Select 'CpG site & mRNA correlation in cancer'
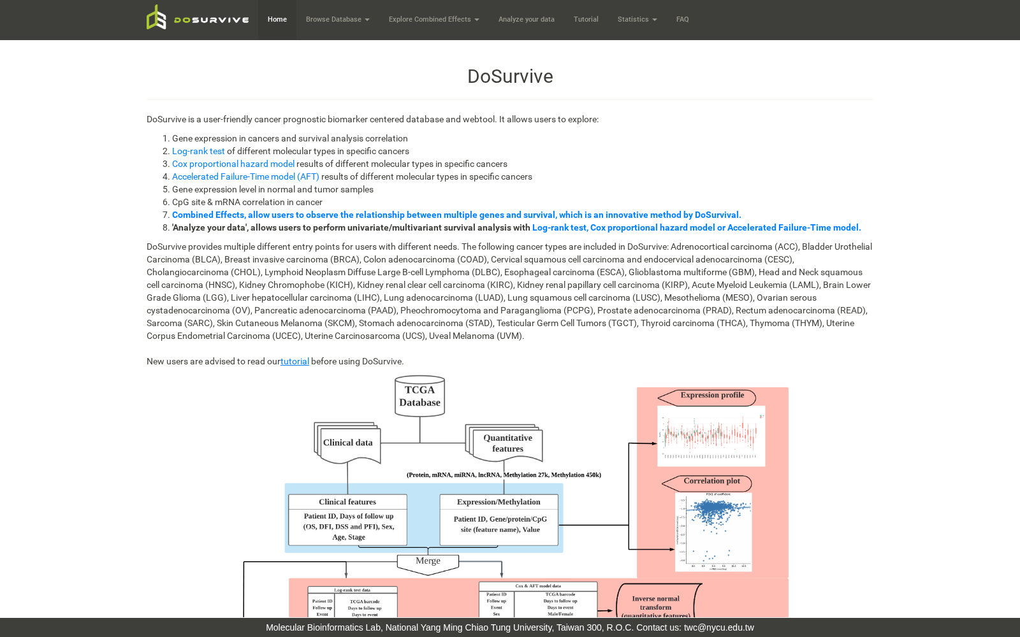The image size is (1020, 637). [247, 202]
